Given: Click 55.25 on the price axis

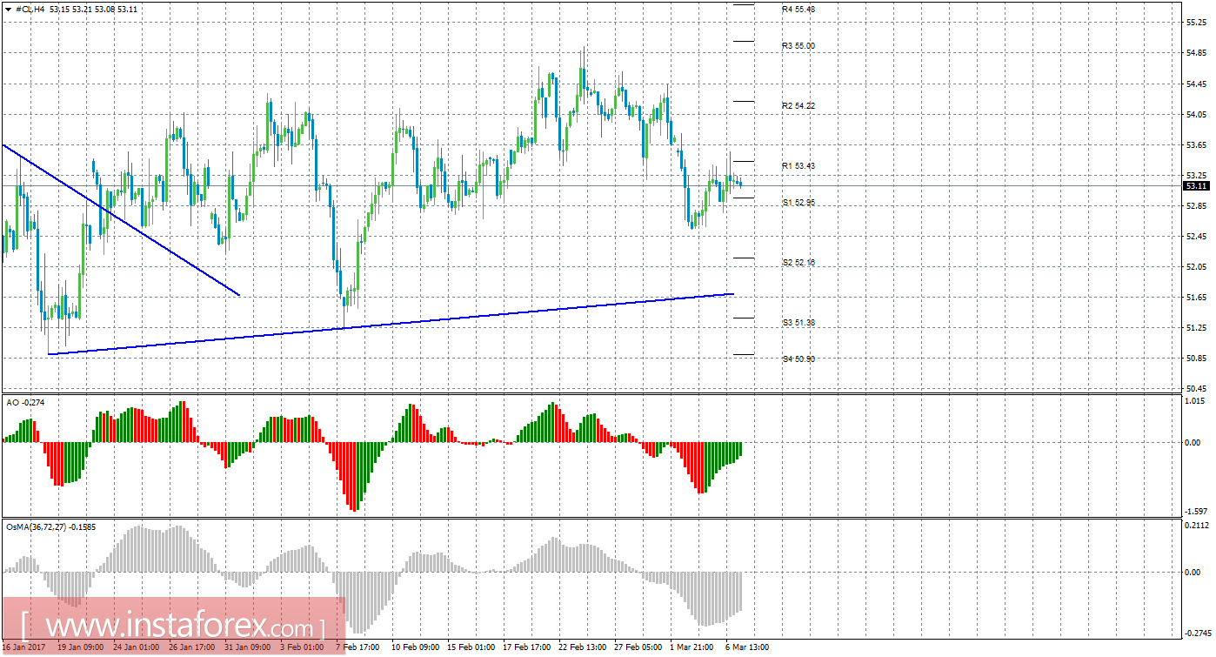Looking at the screenshot, I should coord(1195,23).
